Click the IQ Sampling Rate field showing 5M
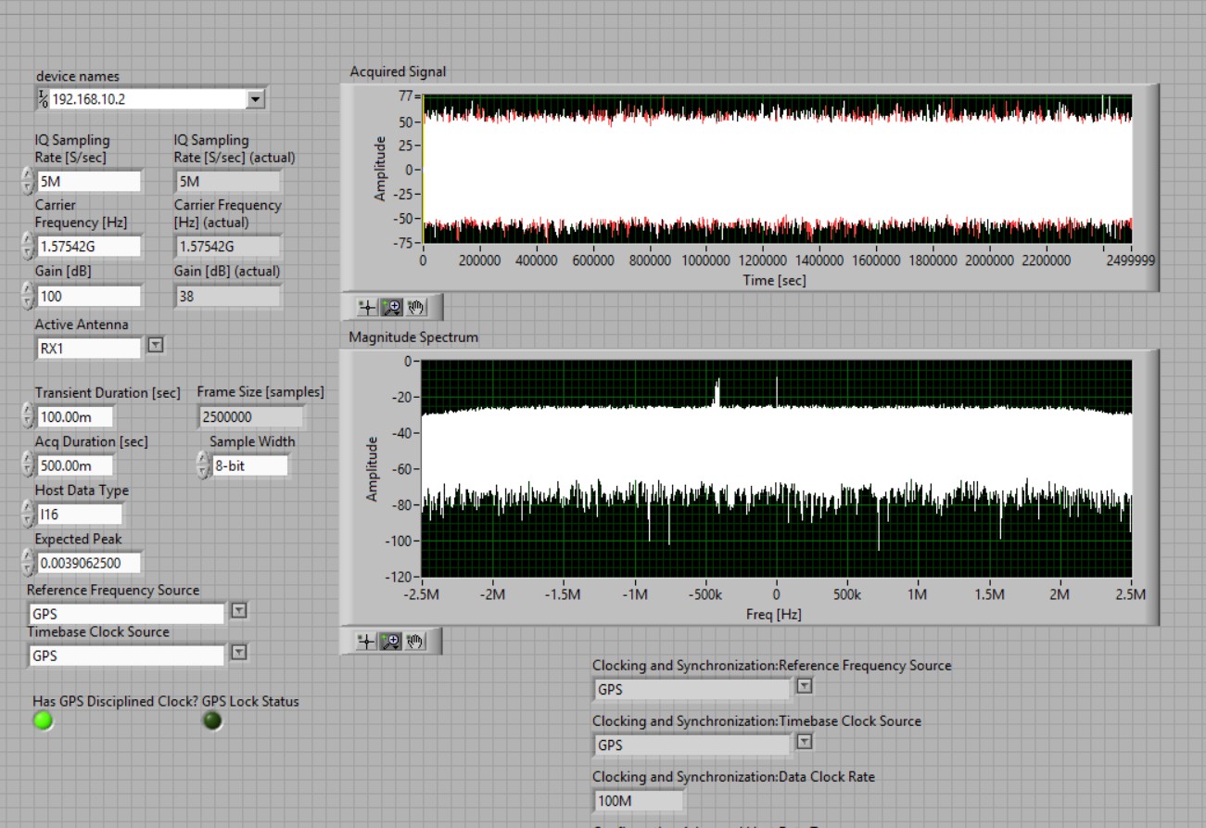 click(x=89, y=181)
